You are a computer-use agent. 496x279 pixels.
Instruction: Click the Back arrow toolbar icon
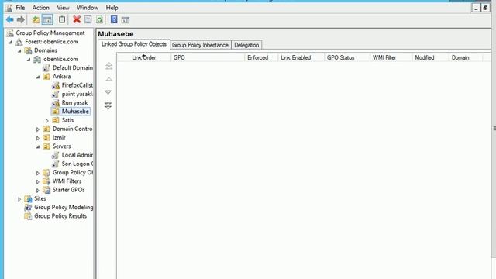tap(10, 20)
